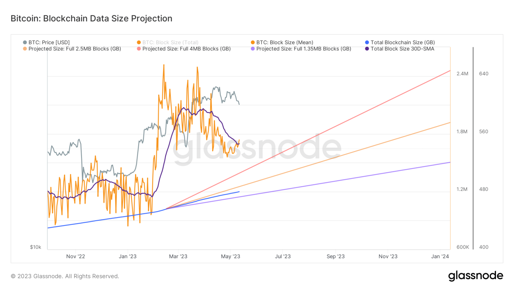The width and height of the screenshot is (514, 289).
Task: Click the glassnode logo at bottom right
Action: (x=476, y=276)
